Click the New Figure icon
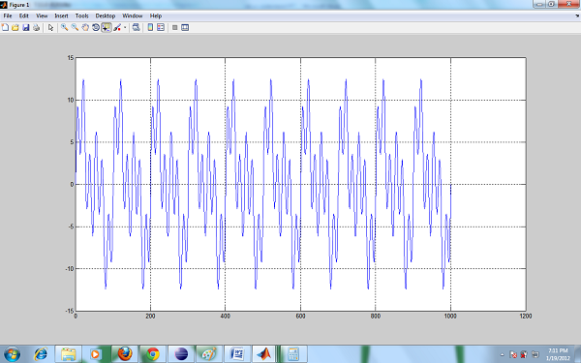This screenshot has height=363, width=581. coord(5,27)
